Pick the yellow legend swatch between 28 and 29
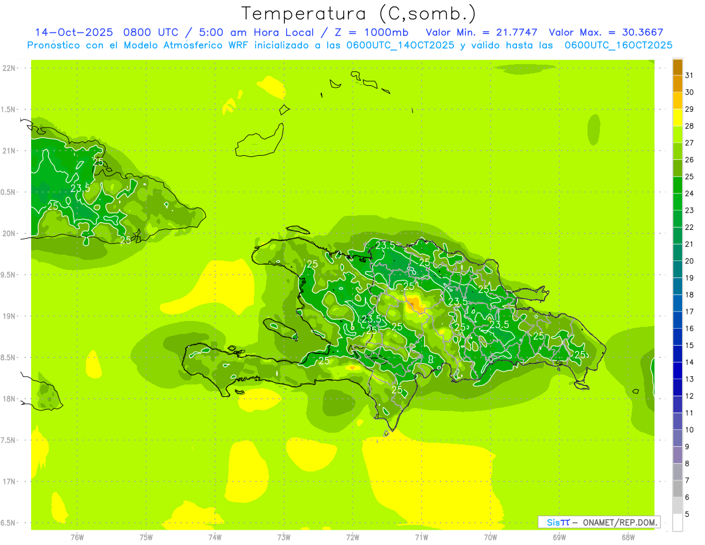The height and width of the screenshot is (545, 705). (x=677, y=118)
